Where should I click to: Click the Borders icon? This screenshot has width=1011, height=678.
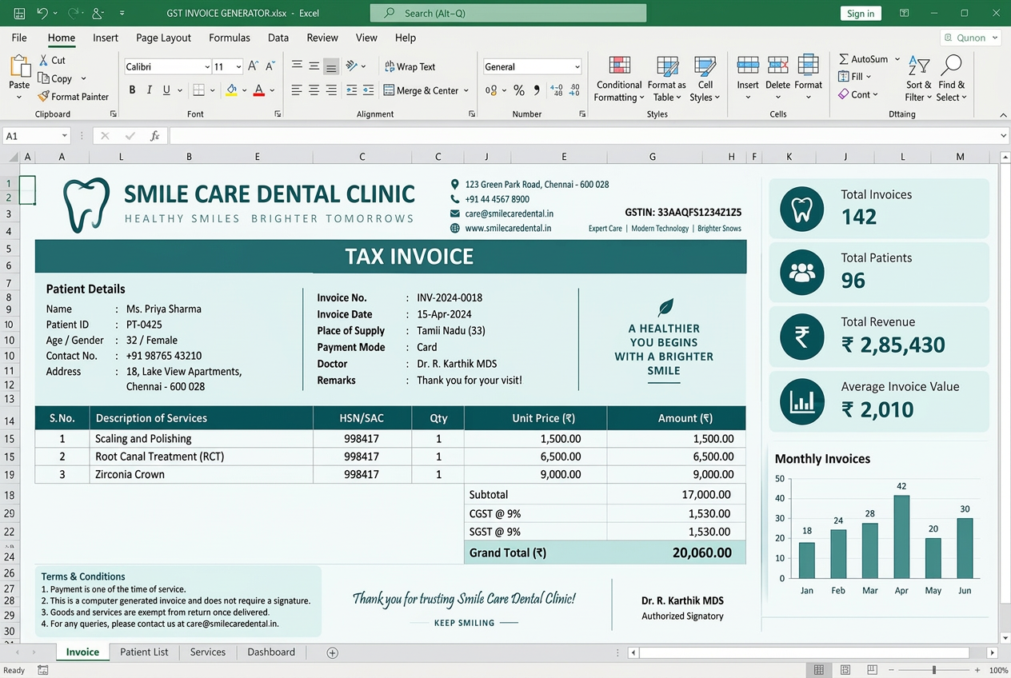(199, 90)
